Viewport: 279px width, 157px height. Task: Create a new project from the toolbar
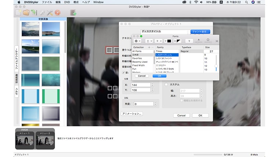point(18,12)
